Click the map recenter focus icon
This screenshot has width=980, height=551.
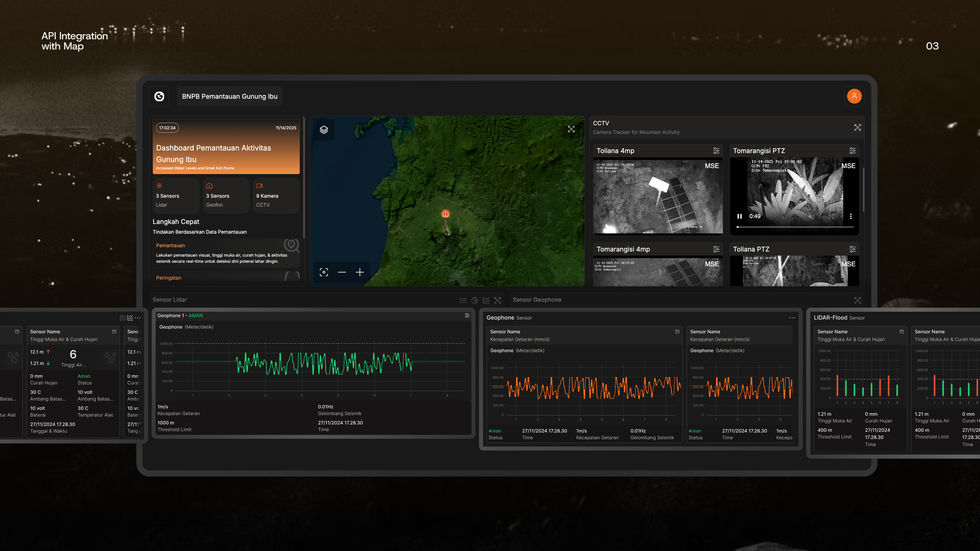324,272
